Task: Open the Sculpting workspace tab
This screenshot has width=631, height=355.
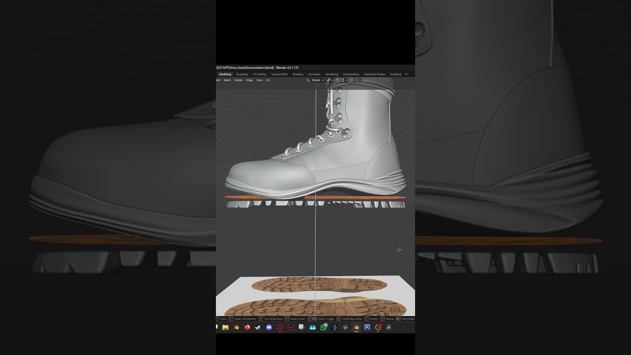Action: [x=242, y=74]
